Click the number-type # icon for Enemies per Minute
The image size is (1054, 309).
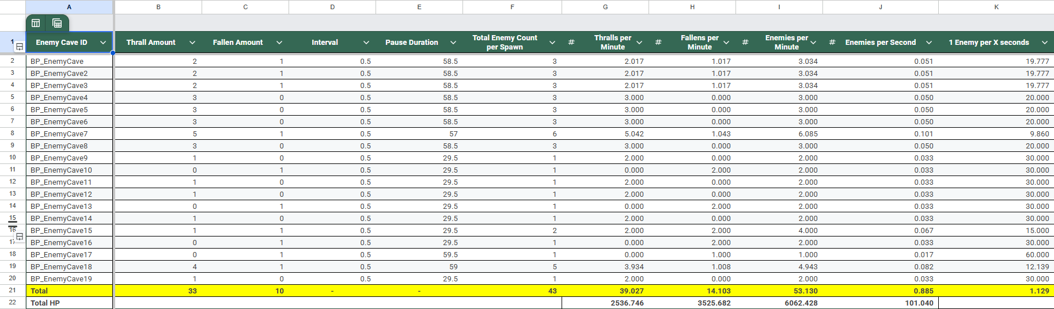[745, 43]
